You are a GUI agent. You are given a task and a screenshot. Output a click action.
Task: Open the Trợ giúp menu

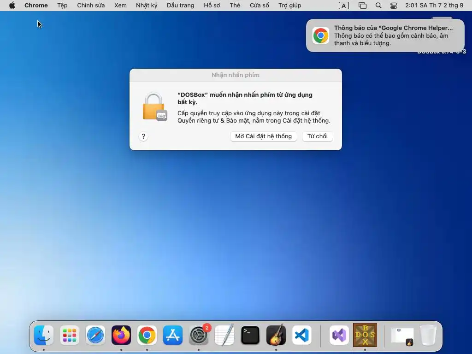coord(290,6)
